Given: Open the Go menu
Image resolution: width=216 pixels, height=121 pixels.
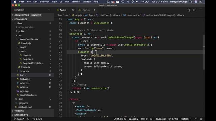Looking at the screenshot, I should tap(61, 2).
